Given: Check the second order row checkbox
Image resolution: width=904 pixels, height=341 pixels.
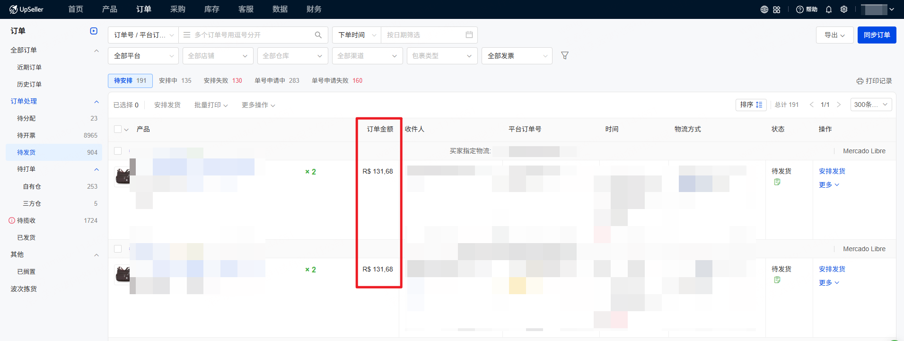Looking at the screenshot, I should click(118, 249).
